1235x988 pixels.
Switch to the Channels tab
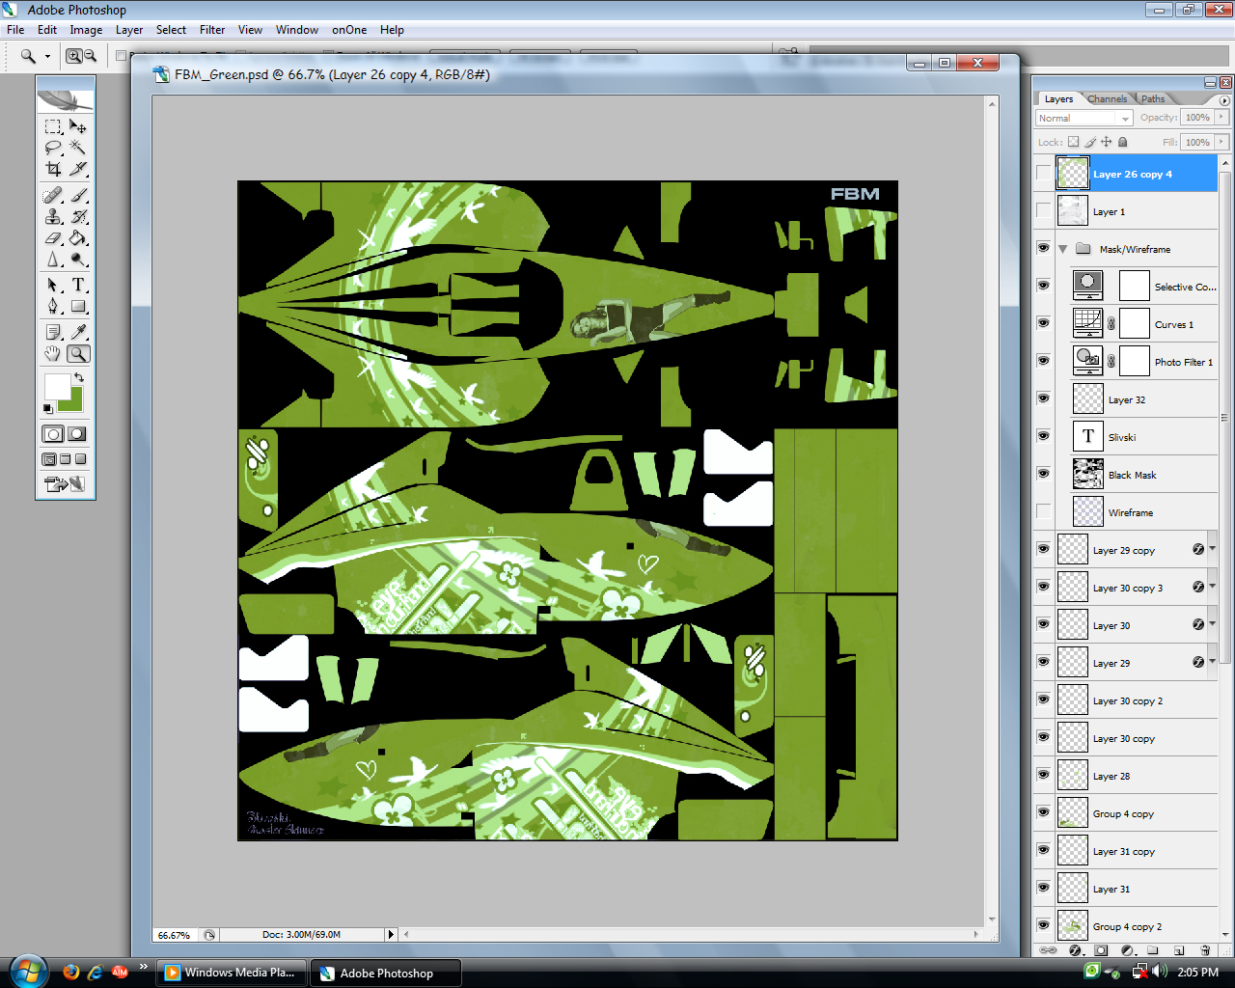[x=1107, y=98]
